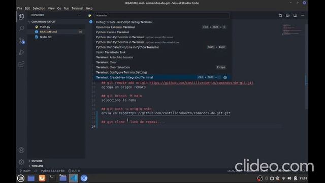Click the synchronize changes icon in status bar
This screenshot has width=325, height=183.
click(x=36, y=171)
